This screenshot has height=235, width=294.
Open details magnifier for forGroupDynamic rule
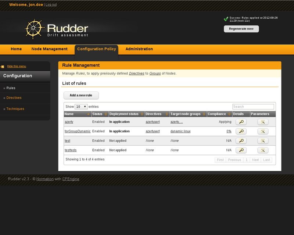point(241,131)
